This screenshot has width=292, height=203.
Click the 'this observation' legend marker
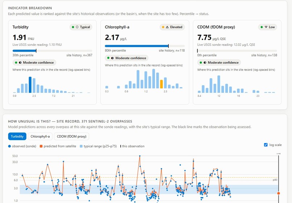pos(121,146)
